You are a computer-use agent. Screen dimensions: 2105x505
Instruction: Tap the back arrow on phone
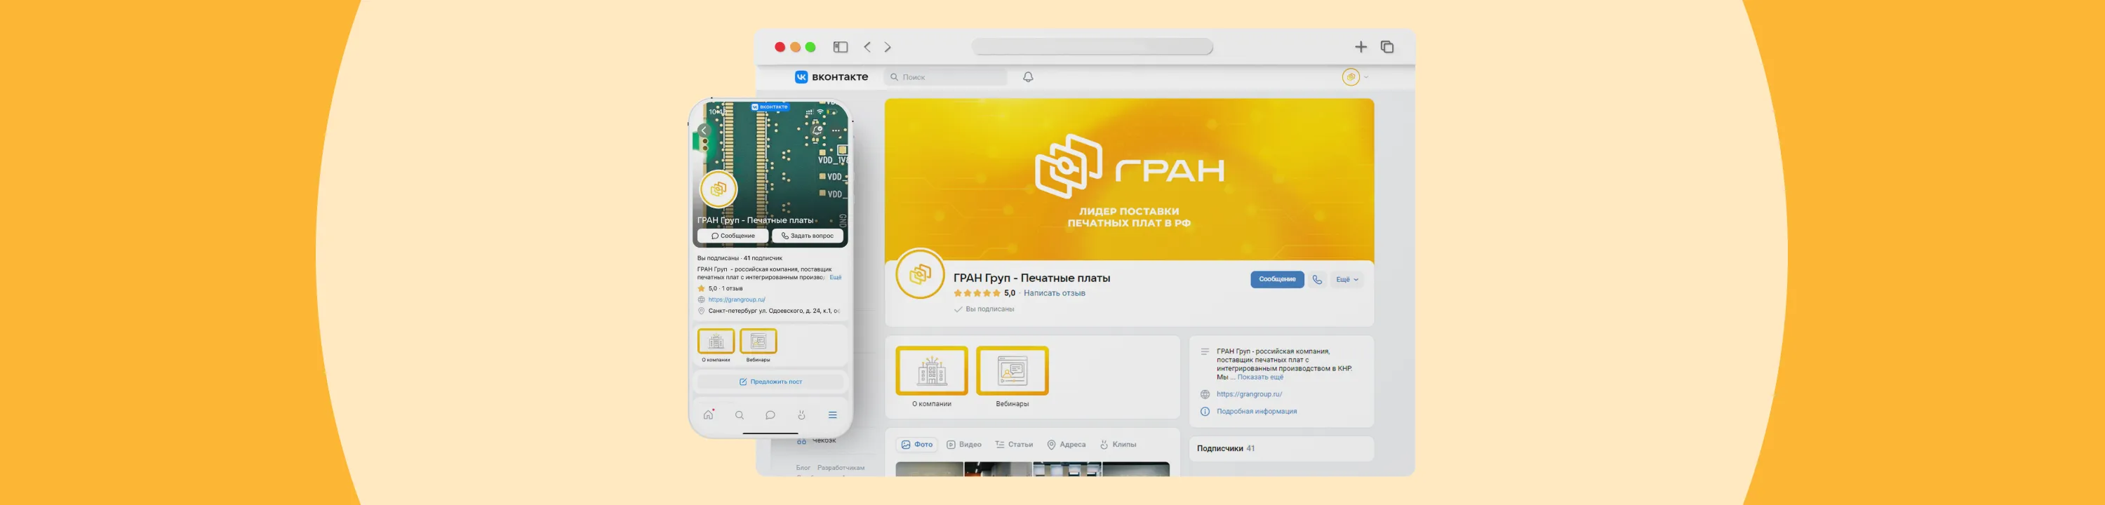tap(704, 130)
